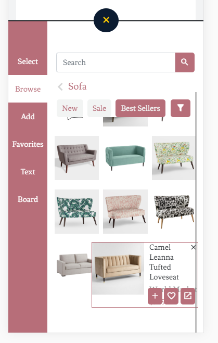Select the mint green sofa thumbnail
The image size is (218, 343).
click(x=125, y=158)
